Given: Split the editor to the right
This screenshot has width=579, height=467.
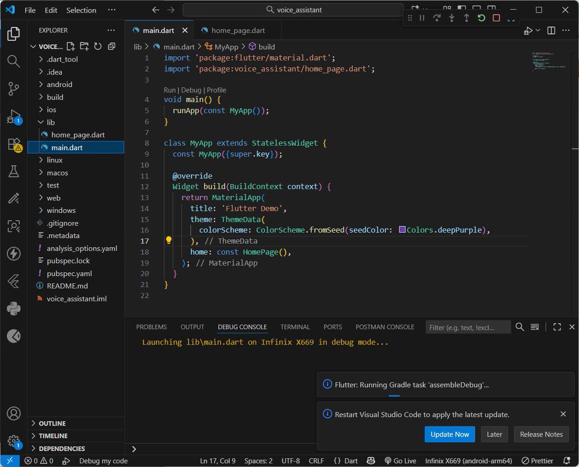Looking at the screenshot, I should pos(551,30).
